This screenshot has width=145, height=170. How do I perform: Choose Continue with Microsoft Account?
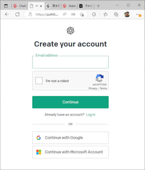71,152
